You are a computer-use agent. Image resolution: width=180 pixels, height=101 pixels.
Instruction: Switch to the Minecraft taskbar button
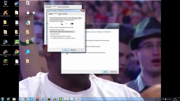click(x=49, y=99)
